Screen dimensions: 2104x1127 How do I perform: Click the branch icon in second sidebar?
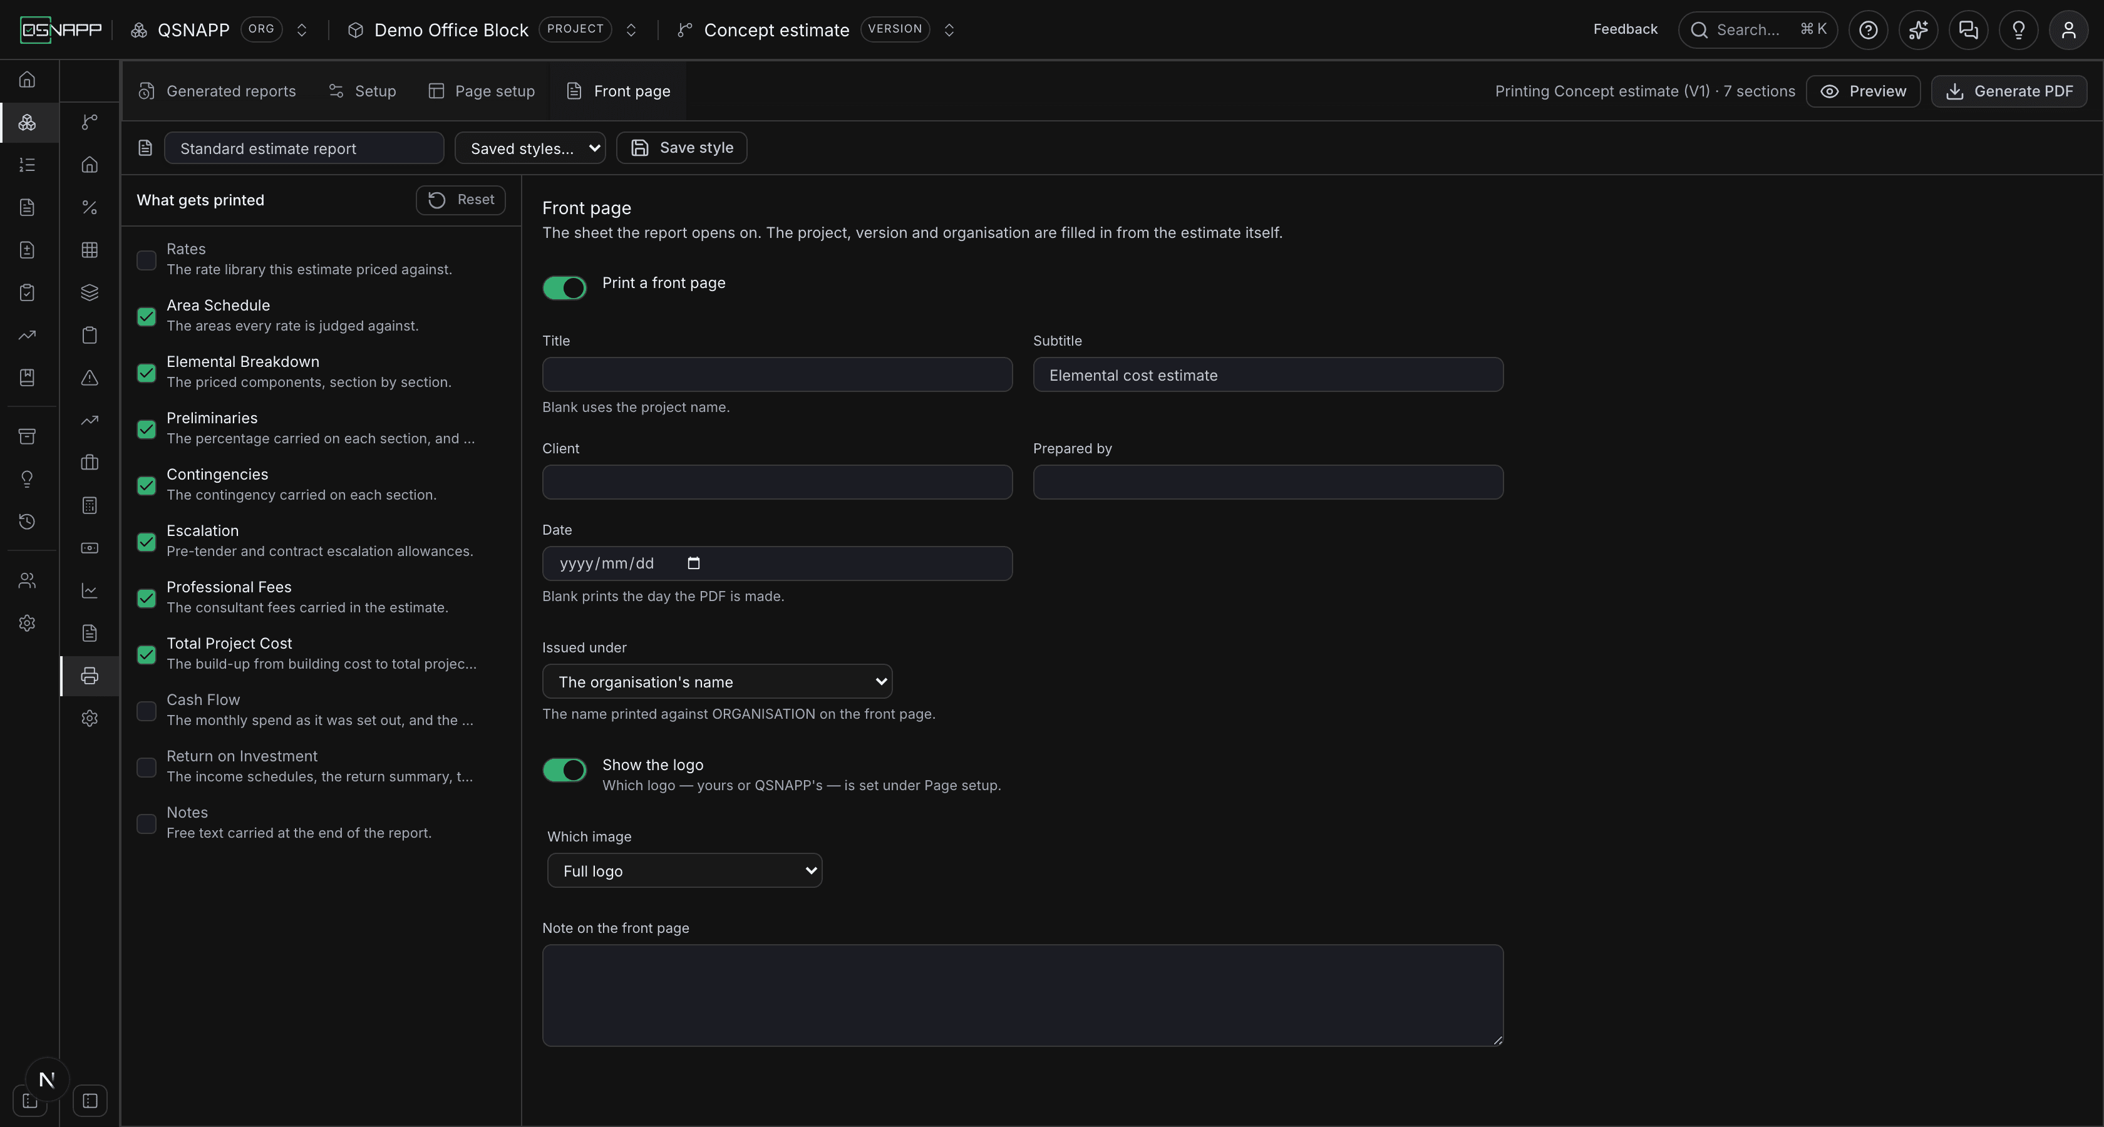90,121
